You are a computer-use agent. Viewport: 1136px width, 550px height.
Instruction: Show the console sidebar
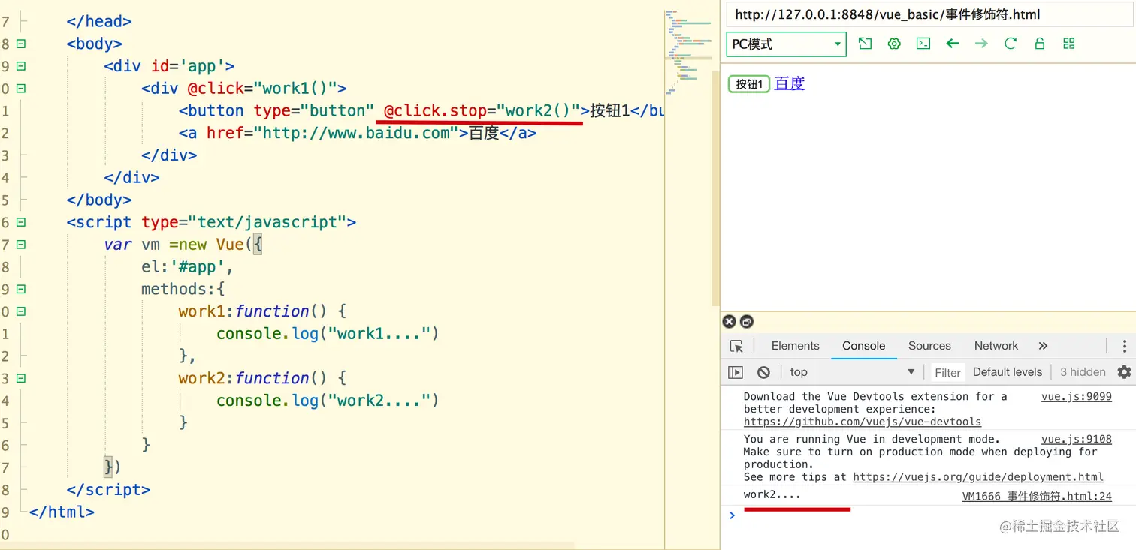pos(736,372)
